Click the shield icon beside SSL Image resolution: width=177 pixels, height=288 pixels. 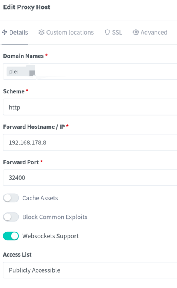coord(107,32)
